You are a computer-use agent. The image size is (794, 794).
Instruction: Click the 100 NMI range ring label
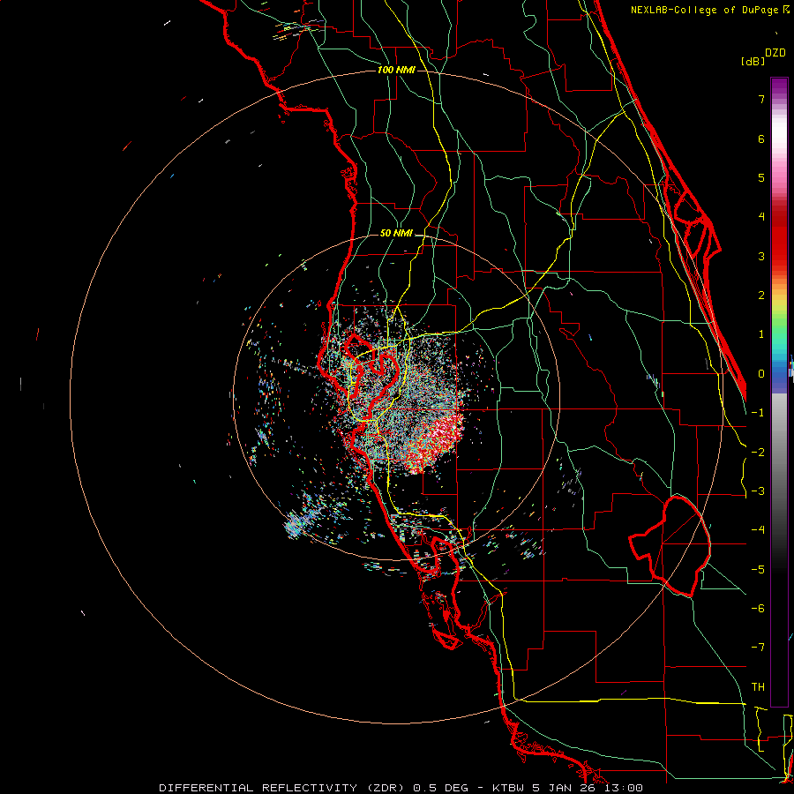coord(396,70)
